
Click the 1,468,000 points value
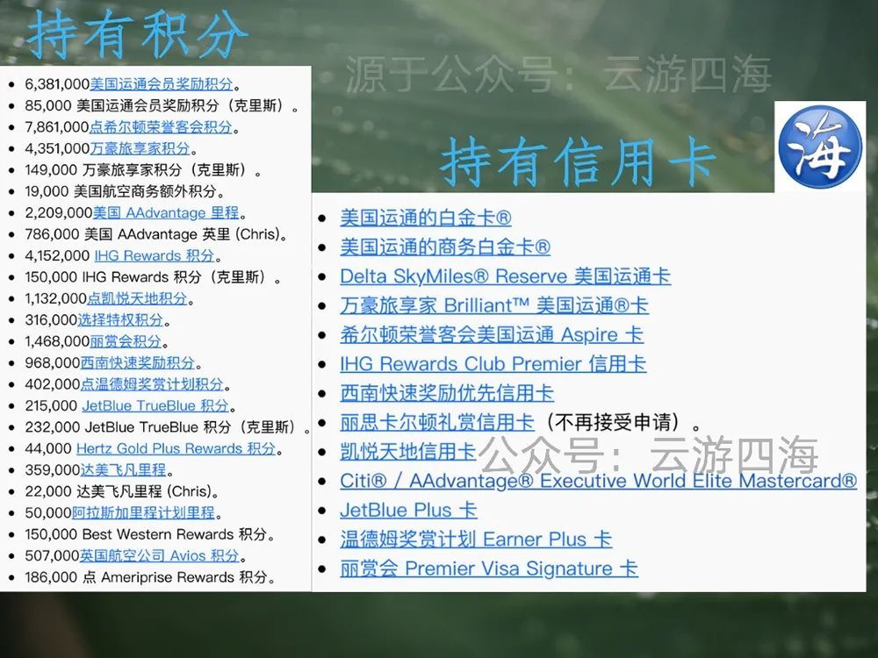pyautogui.click(x=57, y=341)
